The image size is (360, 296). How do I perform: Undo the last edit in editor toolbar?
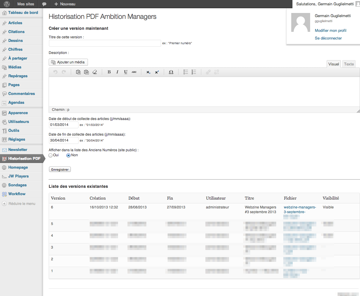click(x=55, y=72)
